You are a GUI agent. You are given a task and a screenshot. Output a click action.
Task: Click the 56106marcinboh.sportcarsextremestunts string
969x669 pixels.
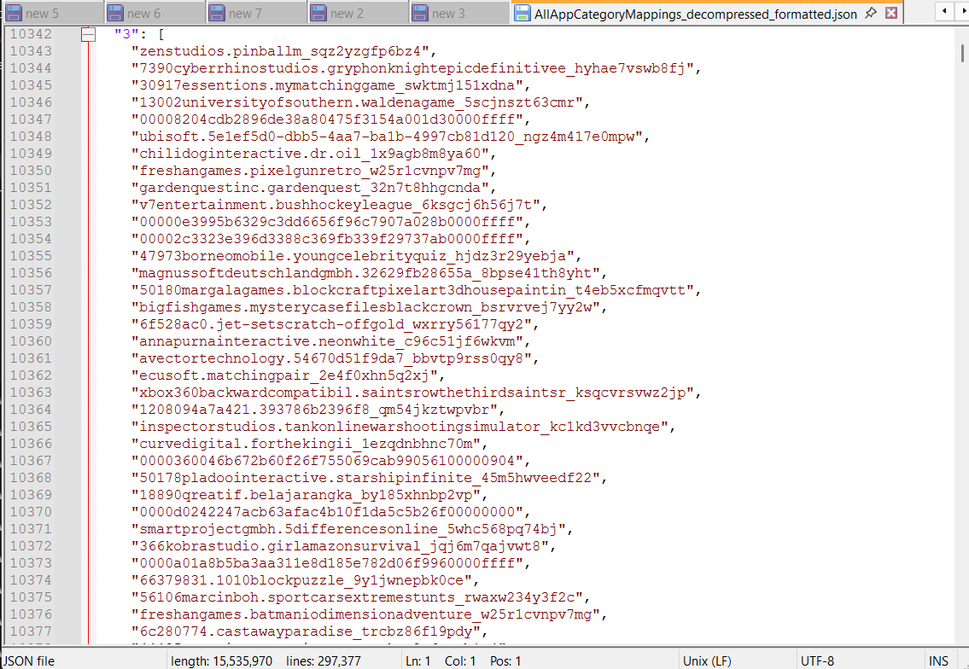[x=357, y=597]
